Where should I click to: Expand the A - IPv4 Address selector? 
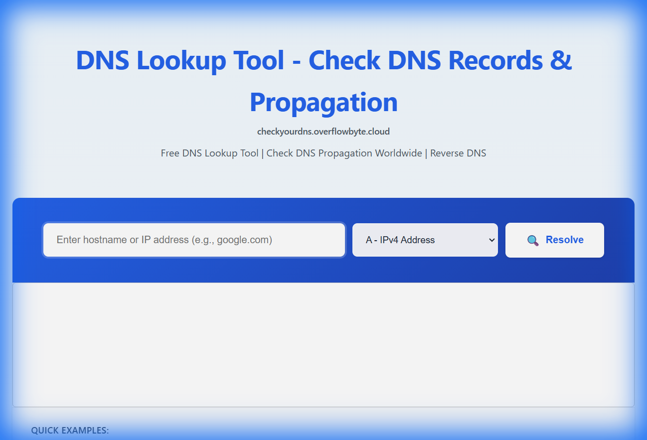[425, 240]
